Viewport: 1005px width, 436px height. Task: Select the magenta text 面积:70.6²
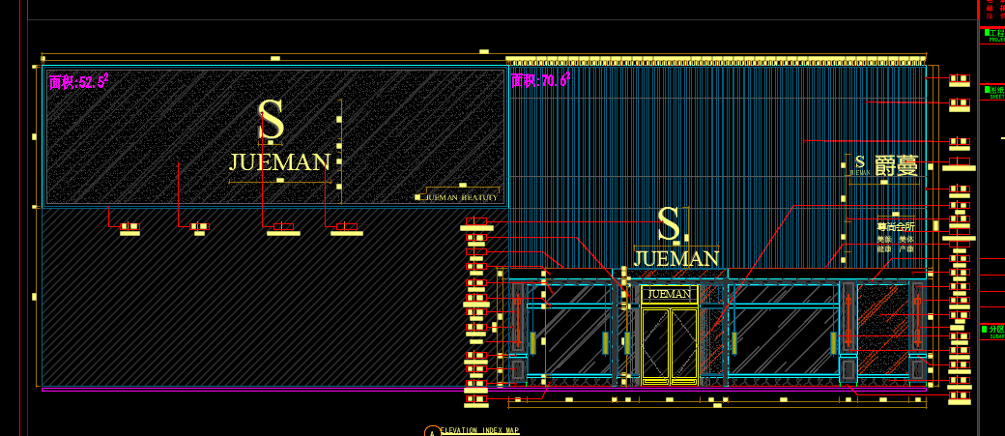click(x=540, y=79)
